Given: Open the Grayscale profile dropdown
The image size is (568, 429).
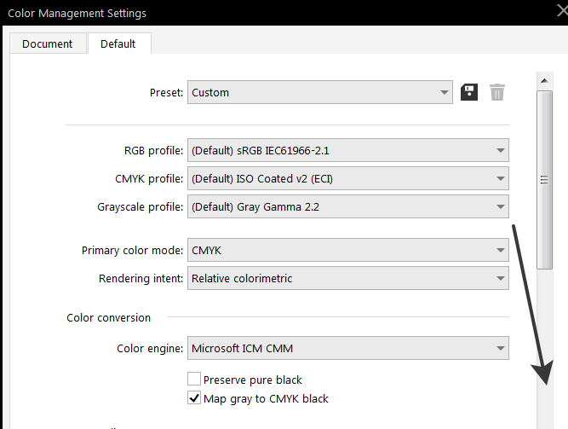Looking at the screenshot, I should [348, 206].
